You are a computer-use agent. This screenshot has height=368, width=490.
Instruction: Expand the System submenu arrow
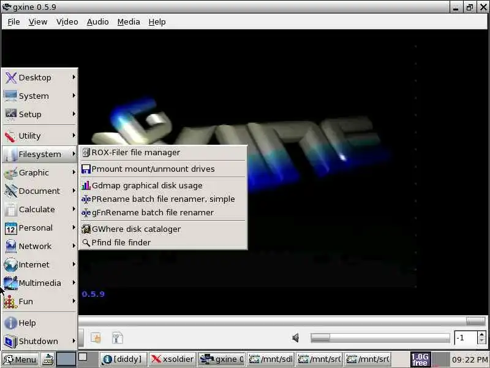(73, 96)
